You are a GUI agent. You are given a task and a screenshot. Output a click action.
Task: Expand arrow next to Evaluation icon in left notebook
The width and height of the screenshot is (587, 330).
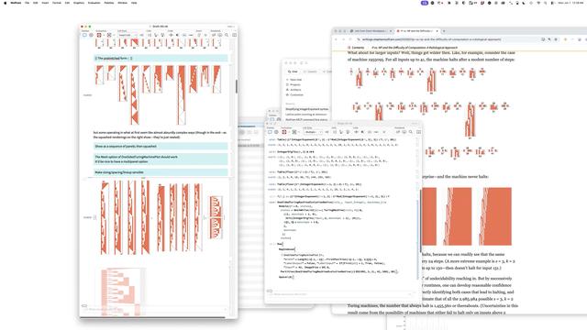pyautogui.click(x=103, y=35)
